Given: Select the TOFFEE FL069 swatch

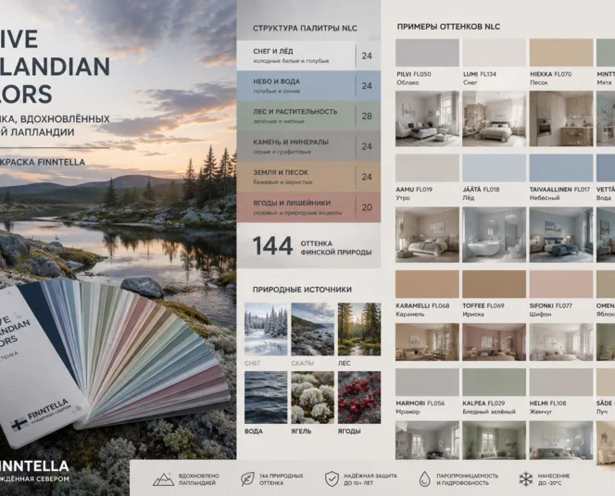Looking at the screenshot, I should (495, 284).
